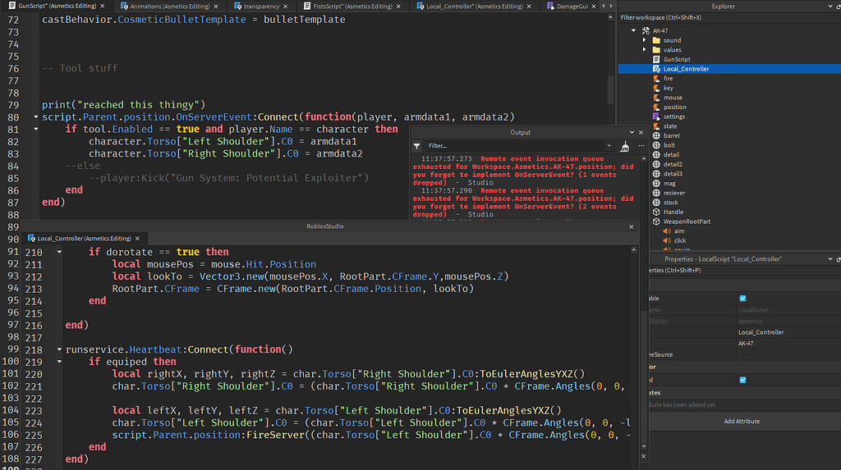Toggle the second checked property checkbox in Properties
The image size is (841, 470).
click(742, 380)
